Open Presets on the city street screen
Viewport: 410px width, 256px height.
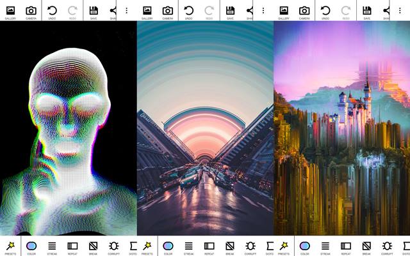(x=147, y=248)
